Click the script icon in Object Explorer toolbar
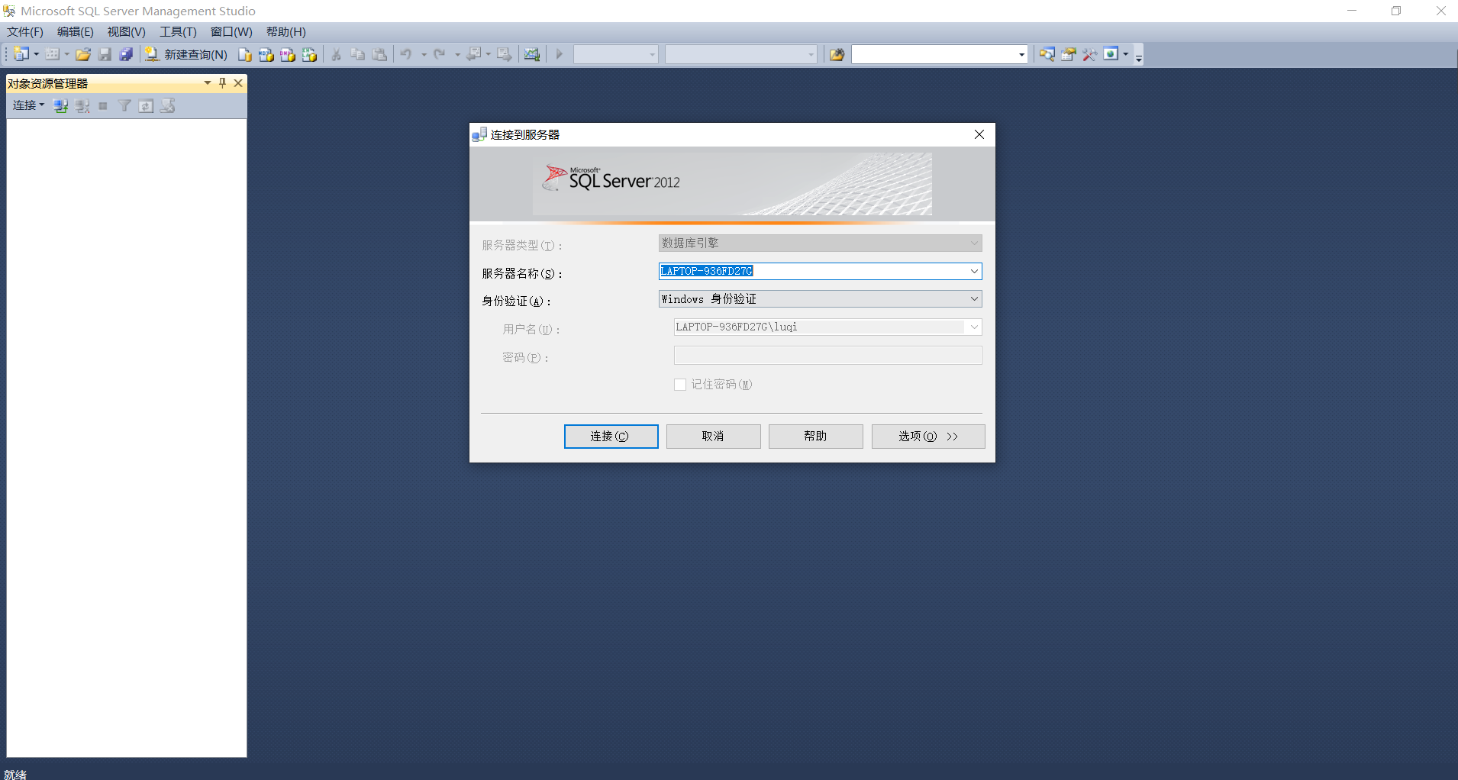 pos(168,105)
